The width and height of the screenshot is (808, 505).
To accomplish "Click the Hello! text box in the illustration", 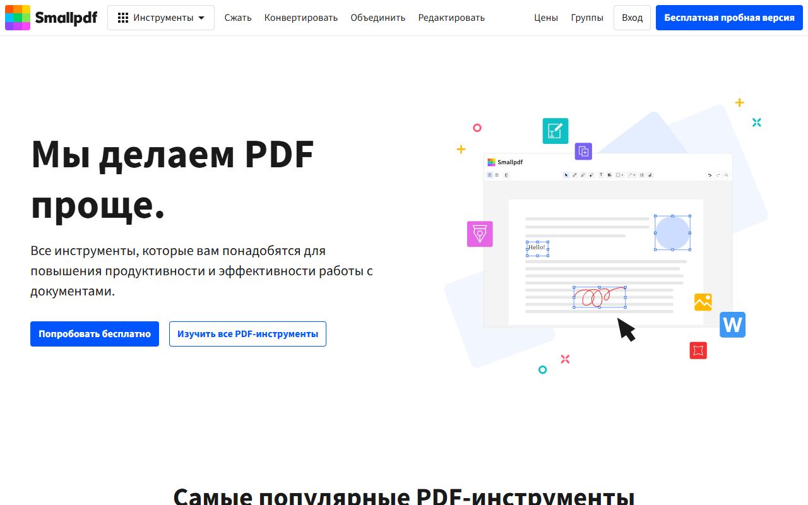I will tap(537, 249).
